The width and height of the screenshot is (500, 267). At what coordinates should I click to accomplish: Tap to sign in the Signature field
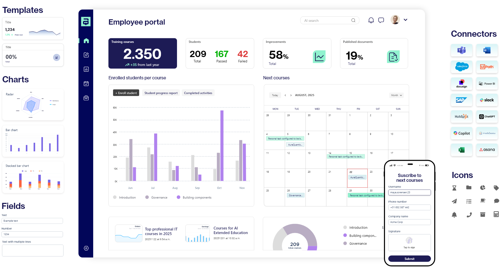pos(409,242)
